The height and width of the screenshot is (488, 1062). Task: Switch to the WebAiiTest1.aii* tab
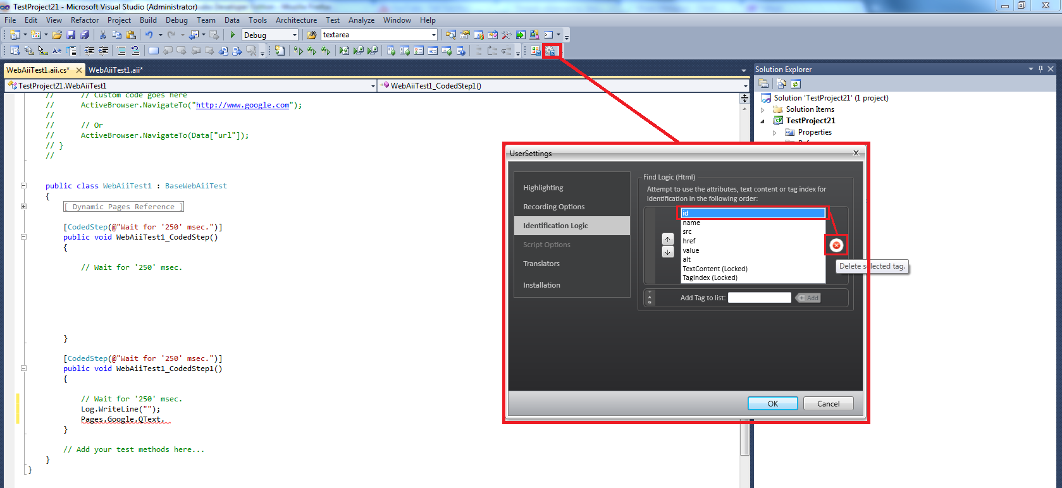tap(116, 70)
